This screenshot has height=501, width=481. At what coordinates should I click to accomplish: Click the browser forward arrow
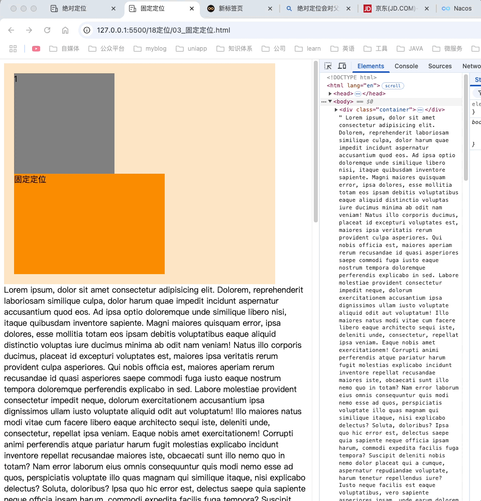click(29, 30)
